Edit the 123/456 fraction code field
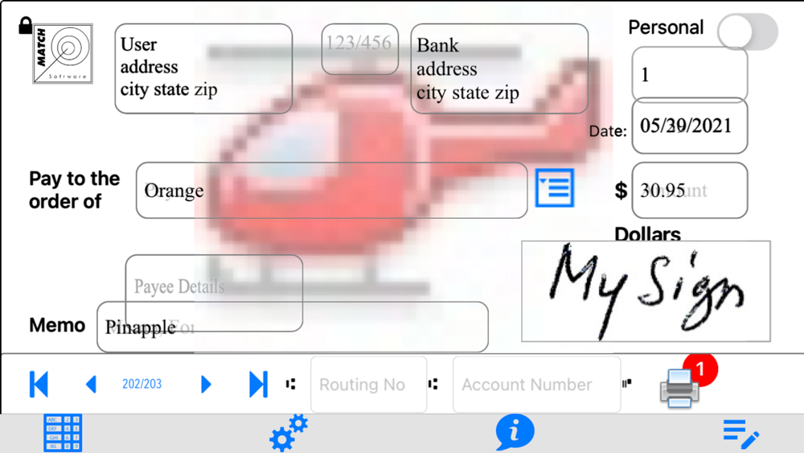This screenshot has width=804, height=453. 360,49
